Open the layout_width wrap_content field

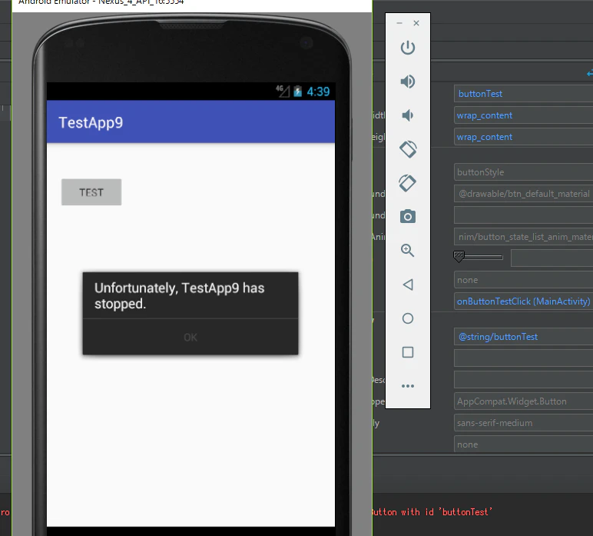pos(523,115)
